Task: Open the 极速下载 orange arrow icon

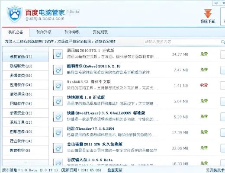Action: [208, 14]
